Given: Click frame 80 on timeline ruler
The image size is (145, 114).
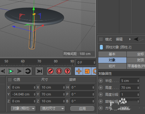Looking at the screenshot, I should (x=56, y=61).
